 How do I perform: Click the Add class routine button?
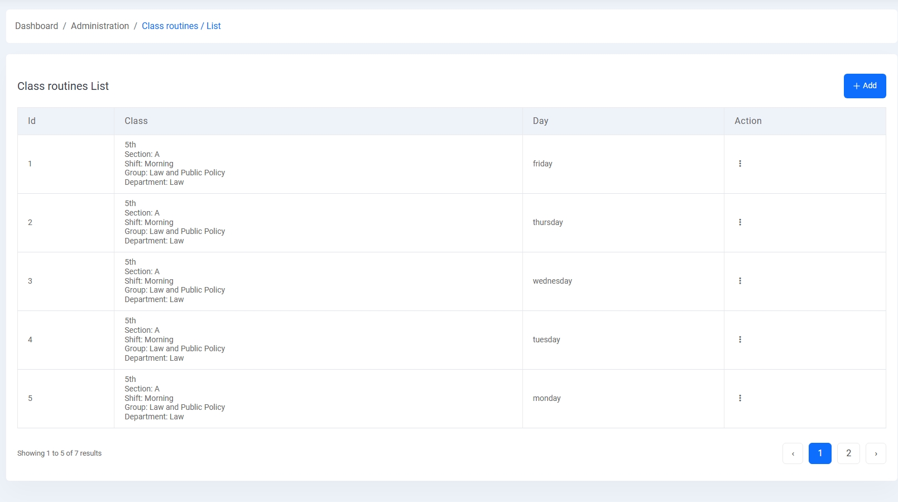[865, 86]
